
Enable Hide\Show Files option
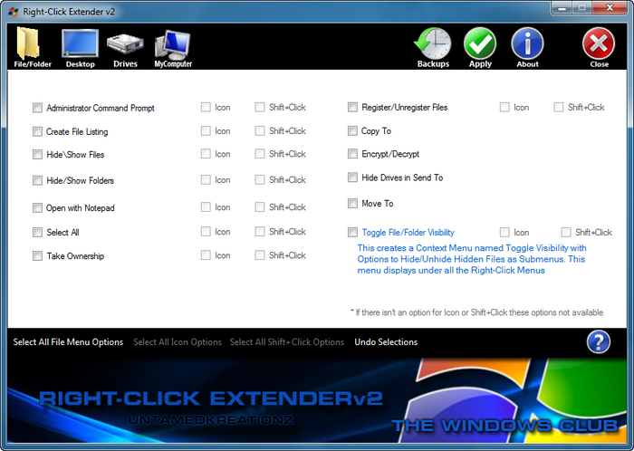37,155
